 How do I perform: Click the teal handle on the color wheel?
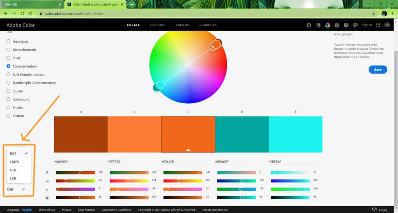click(x=156, y=88)
